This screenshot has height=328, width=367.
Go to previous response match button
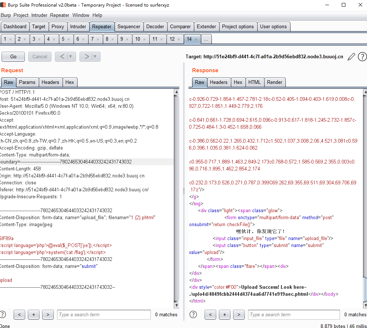tap(210, 314)
